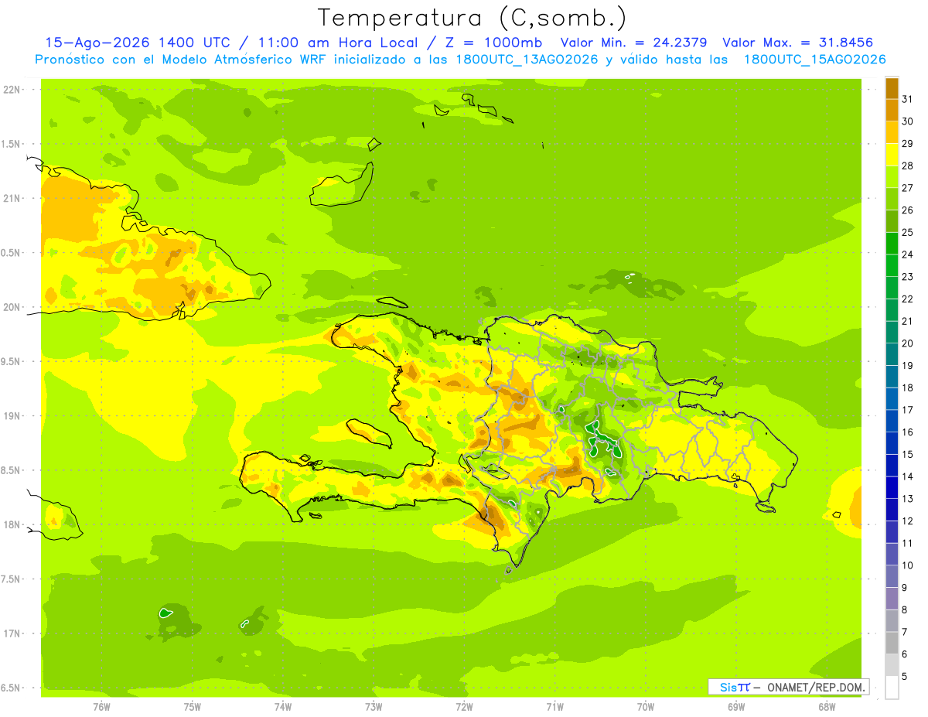This screenshot has width=928, height=717.
Task: Click the '0.5N' latitude label
Action: pyautogui.click(x=12, y=253)
